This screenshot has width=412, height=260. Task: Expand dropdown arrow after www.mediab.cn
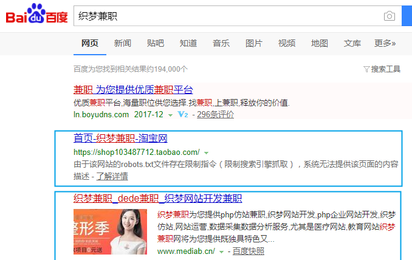[222, 252]
